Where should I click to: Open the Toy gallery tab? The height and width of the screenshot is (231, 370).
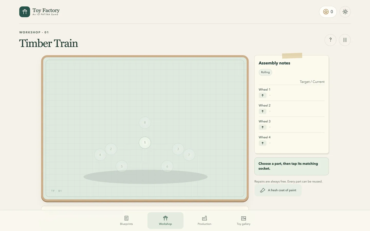coord(244,220)
